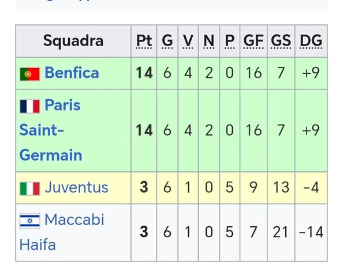Screen dimensions: 343x277
Task: Open the Juventus team link
Action: (x=76, y=188)
